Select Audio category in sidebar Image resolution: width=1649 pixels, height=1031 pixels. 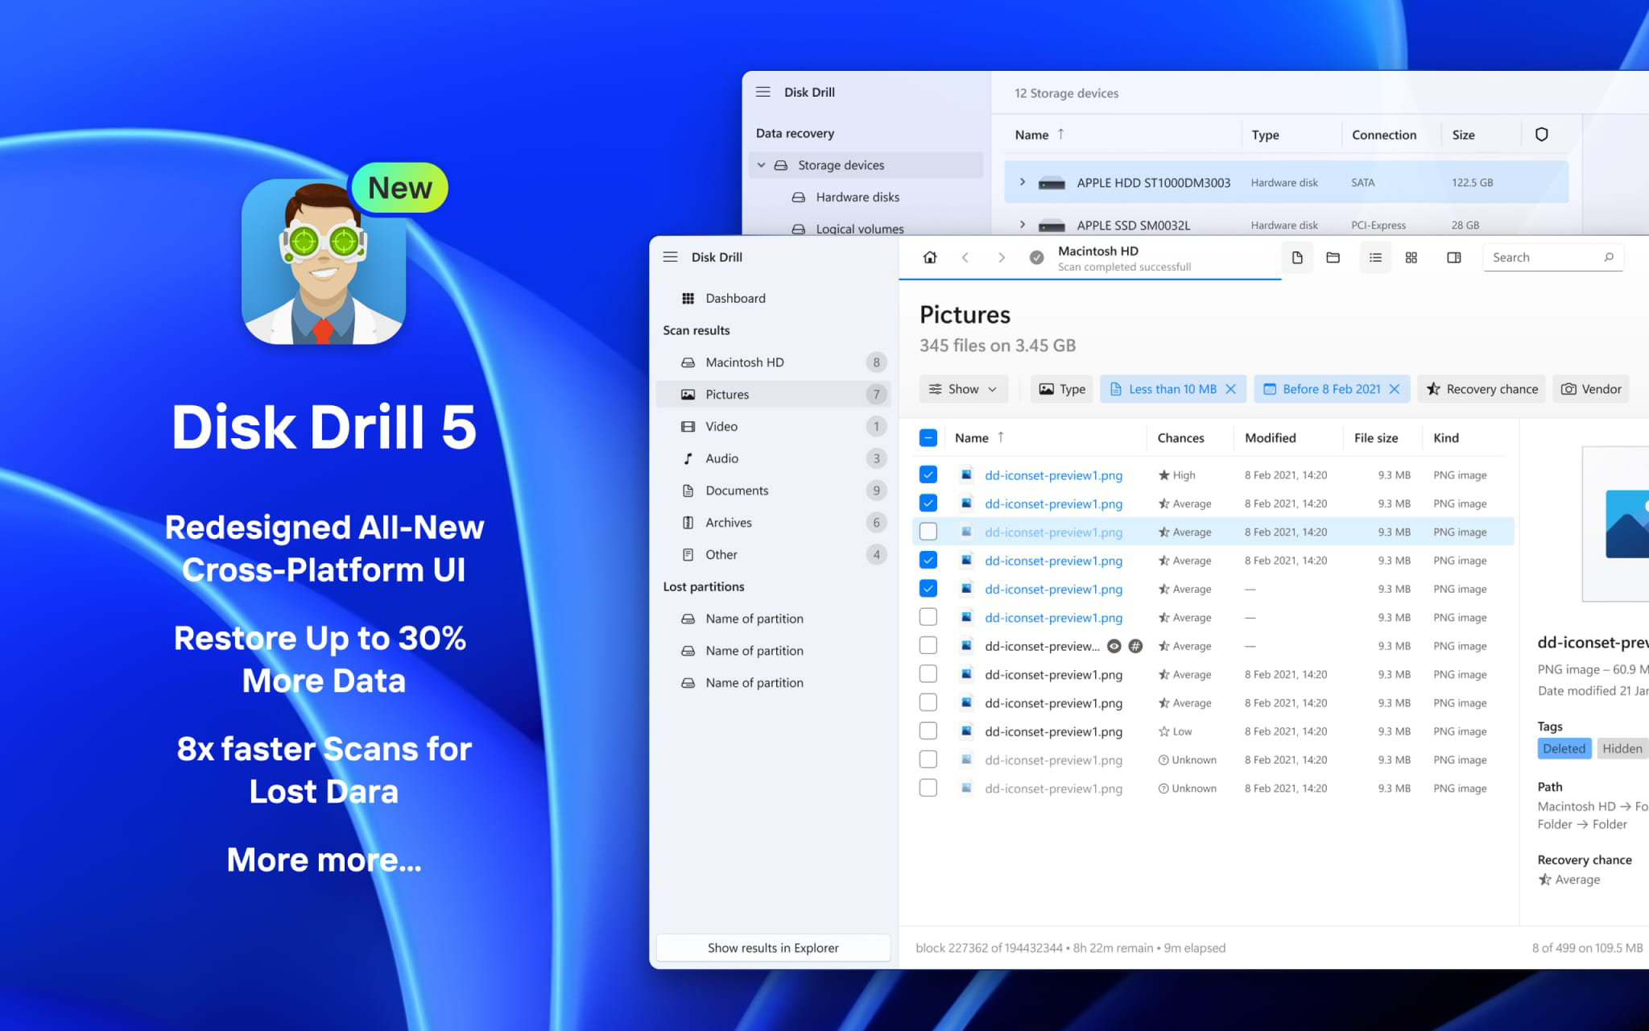pos(773,458)
